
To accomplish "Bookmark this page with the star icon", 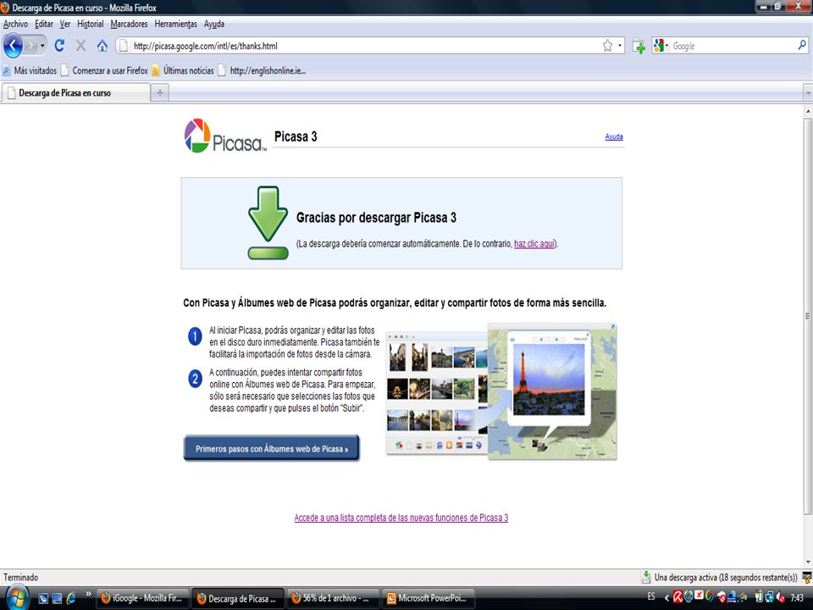I will pos(608,46).
